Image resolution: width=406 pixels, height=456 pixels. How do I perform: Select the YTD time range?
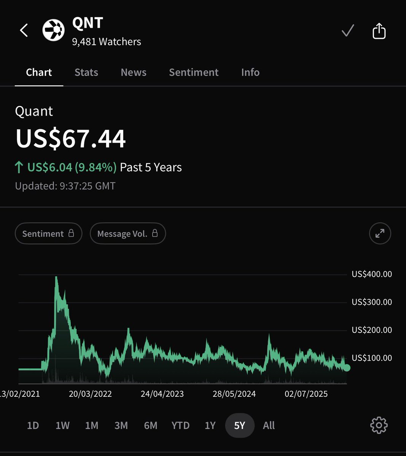click(x=180, y=426)
